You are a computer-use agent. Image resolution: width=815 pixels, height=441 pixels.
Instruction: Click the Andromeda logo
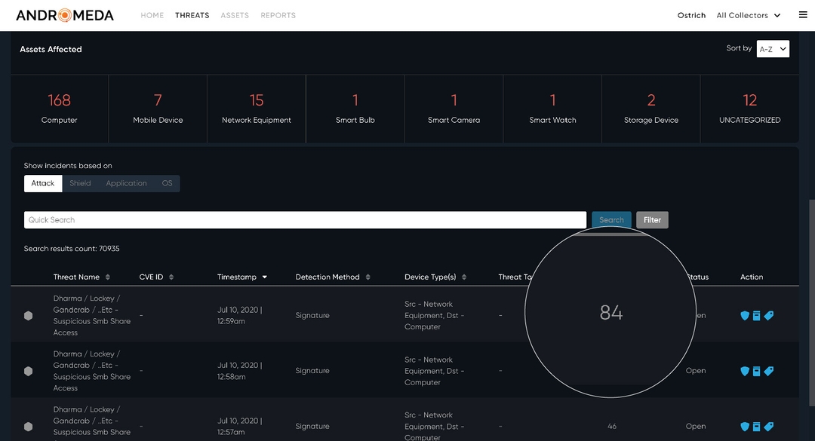[63, 14]
